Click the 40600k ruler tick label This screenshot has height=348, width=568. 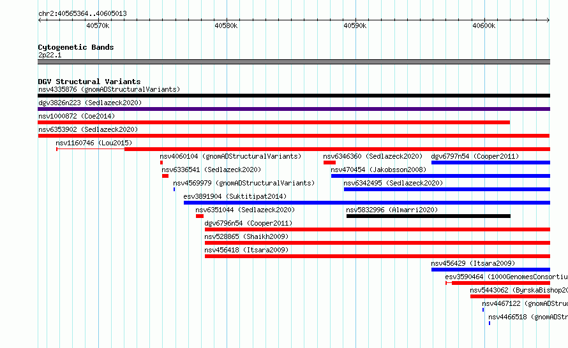(x=484, y=25)
